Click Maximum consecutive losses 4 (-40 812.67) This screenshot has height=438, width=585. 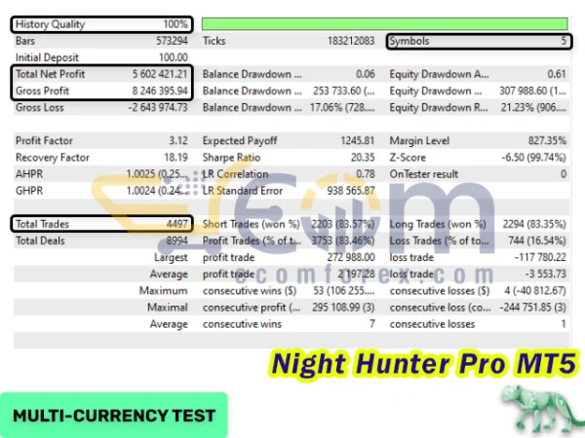tap(535, 290)
